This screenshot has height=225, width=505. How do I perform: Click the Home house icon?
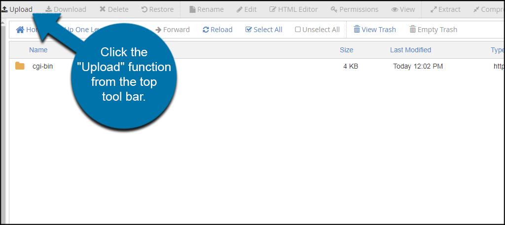pyautogui.click(x=20, y=30)
